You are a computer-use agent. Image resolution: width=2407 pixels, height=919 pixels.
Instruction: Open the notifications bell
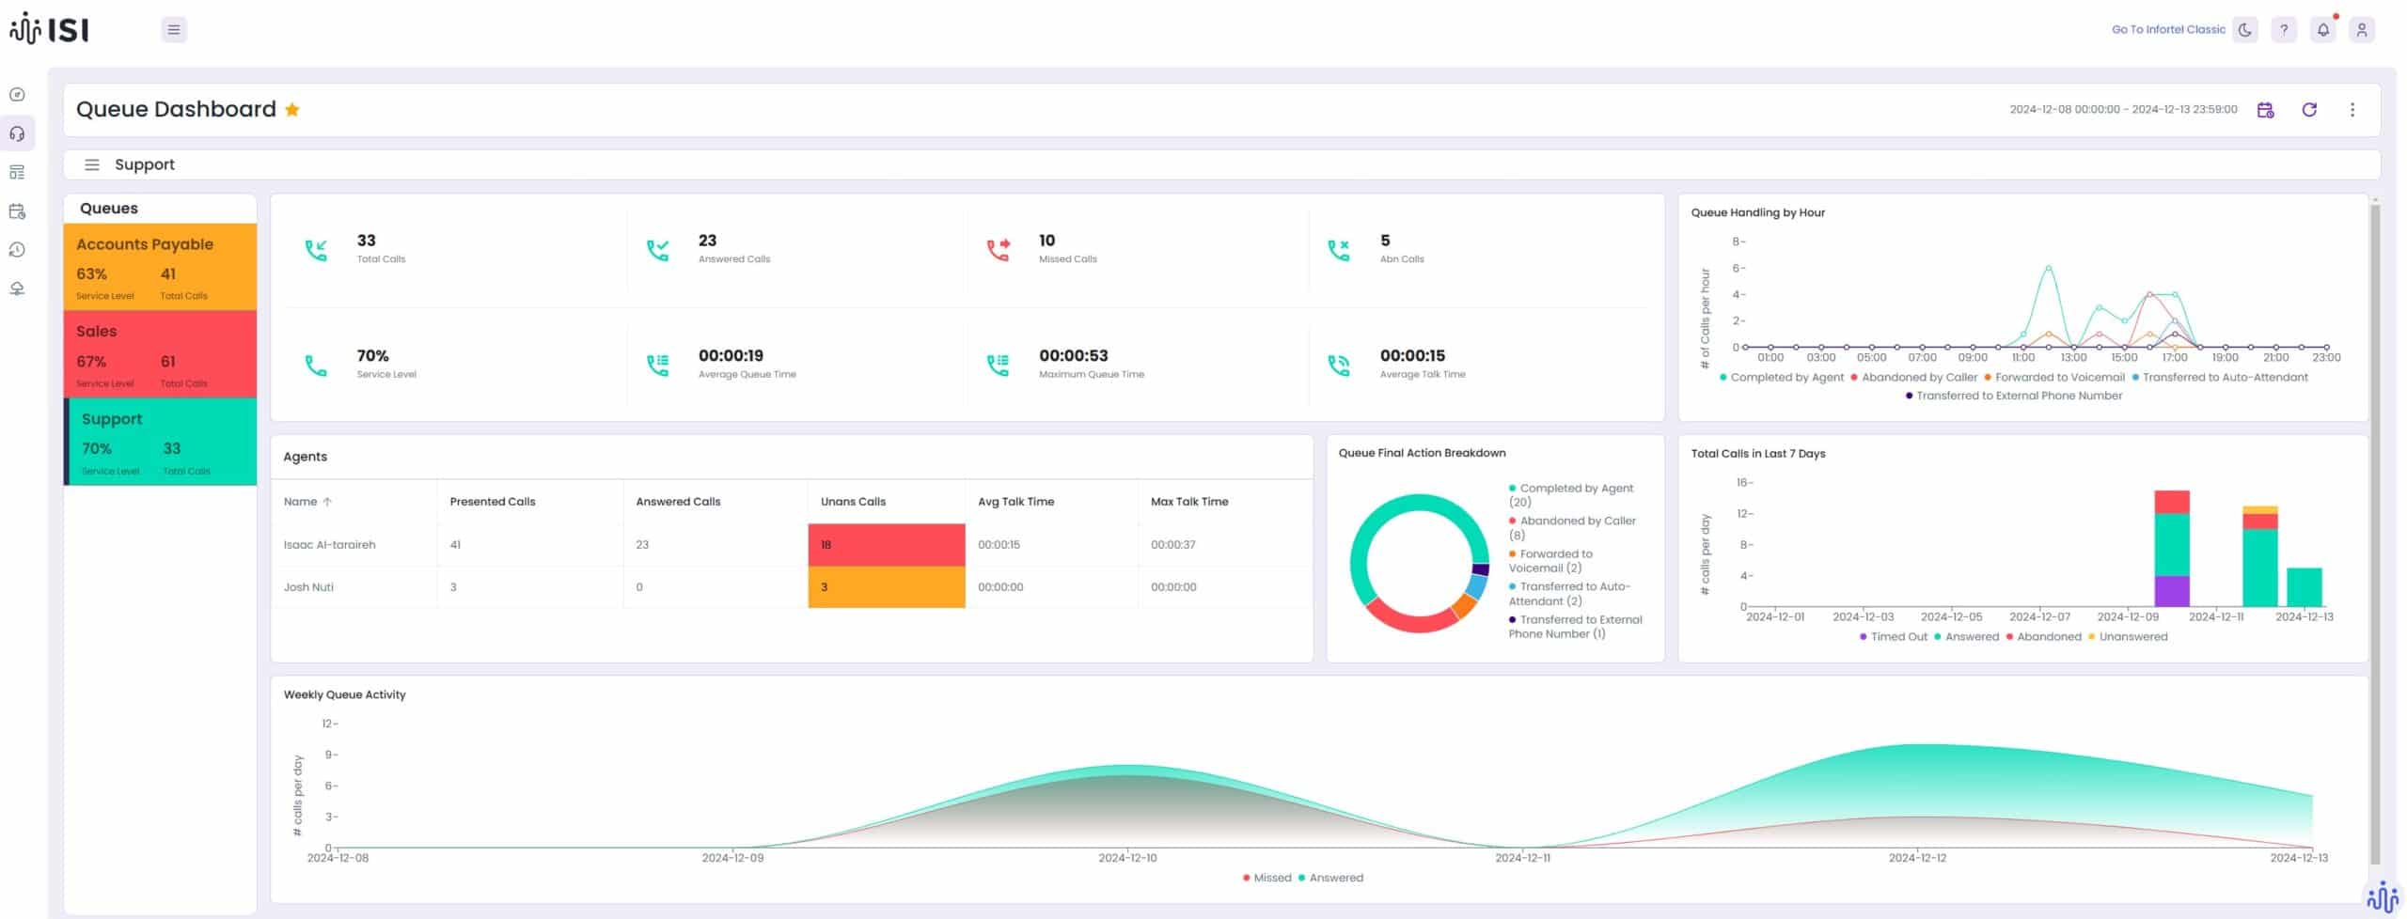coord(2322,30)
